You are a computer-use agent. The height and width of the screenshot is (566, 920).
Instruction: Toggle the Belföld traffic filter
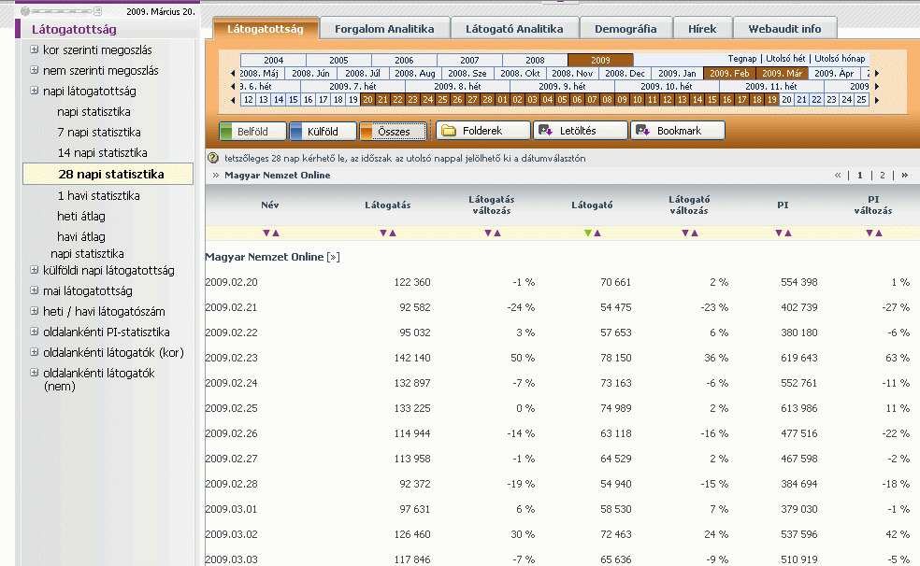[252, 132]
